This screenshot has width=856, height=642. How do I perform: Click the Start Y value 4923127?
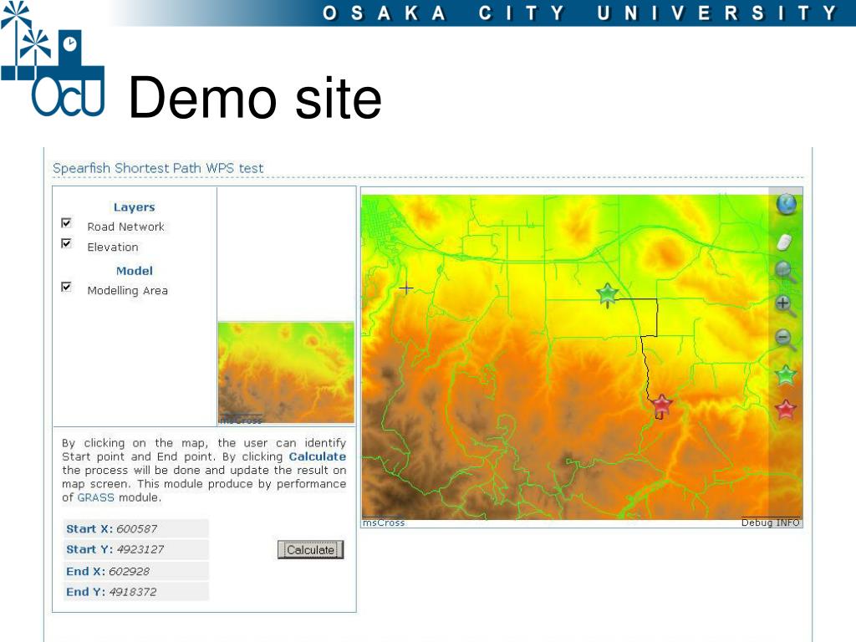point(140,549)
